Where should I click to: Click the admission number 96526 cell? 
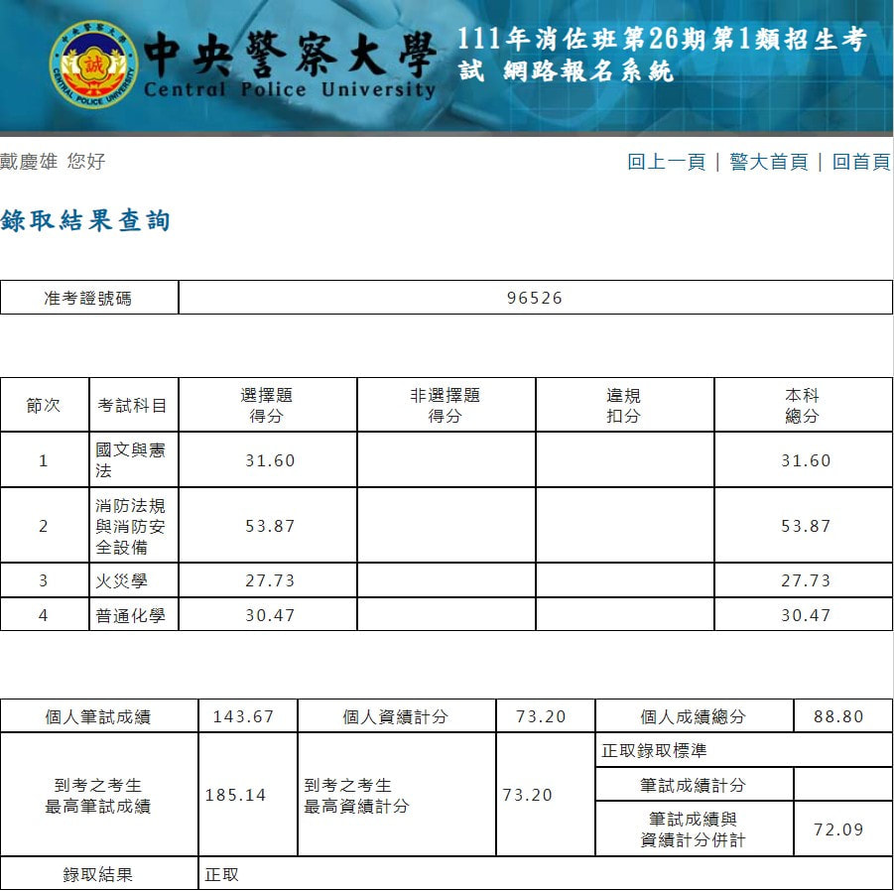click(535, 298)
